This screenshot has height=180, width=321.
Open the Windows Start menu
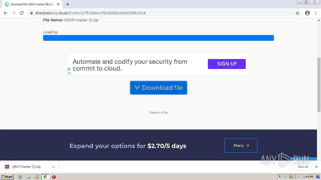tap(7, 177)
